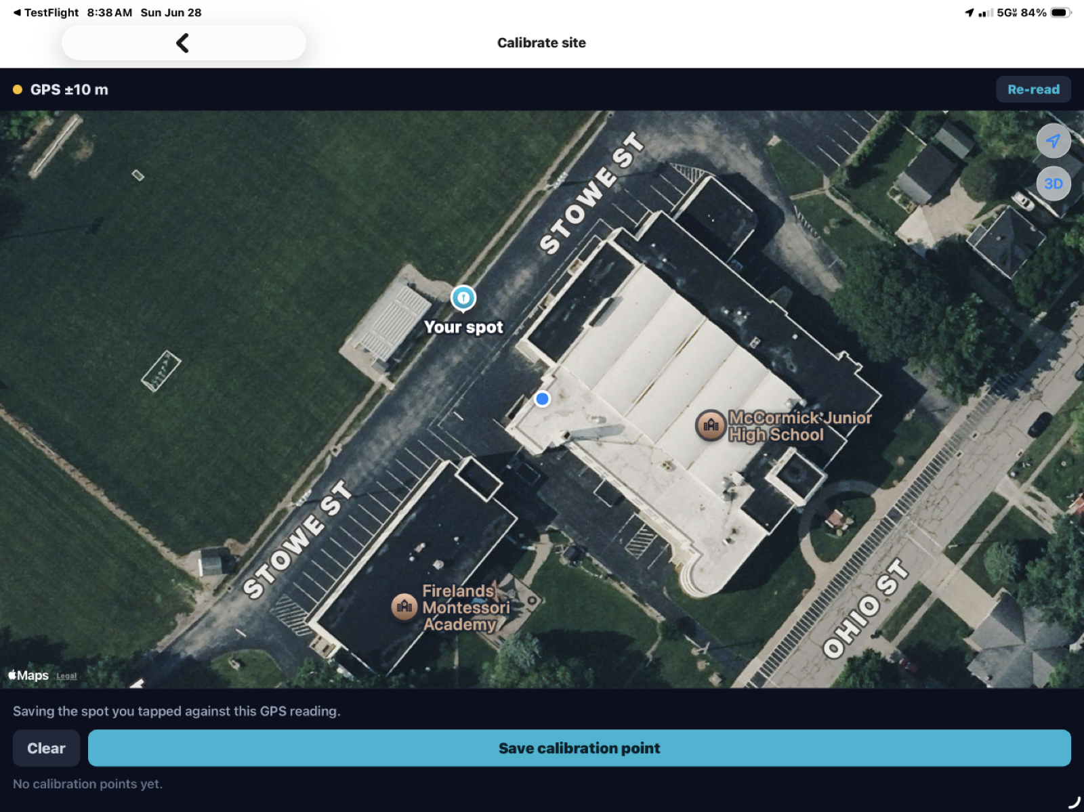Tap the location tracking arrow button
The image size is (1084, 812).
pyautogui.click(x=1054, y=141)
